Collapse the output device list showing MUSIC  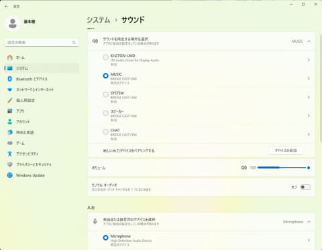coord(309,41)
